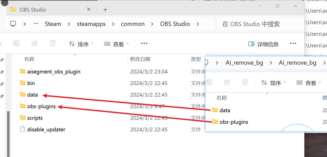The height and width of the screenshot is (157, 327).
Task: Click the Delete trash icon in OBS Studio toolbar
Action: coord(53,44)
